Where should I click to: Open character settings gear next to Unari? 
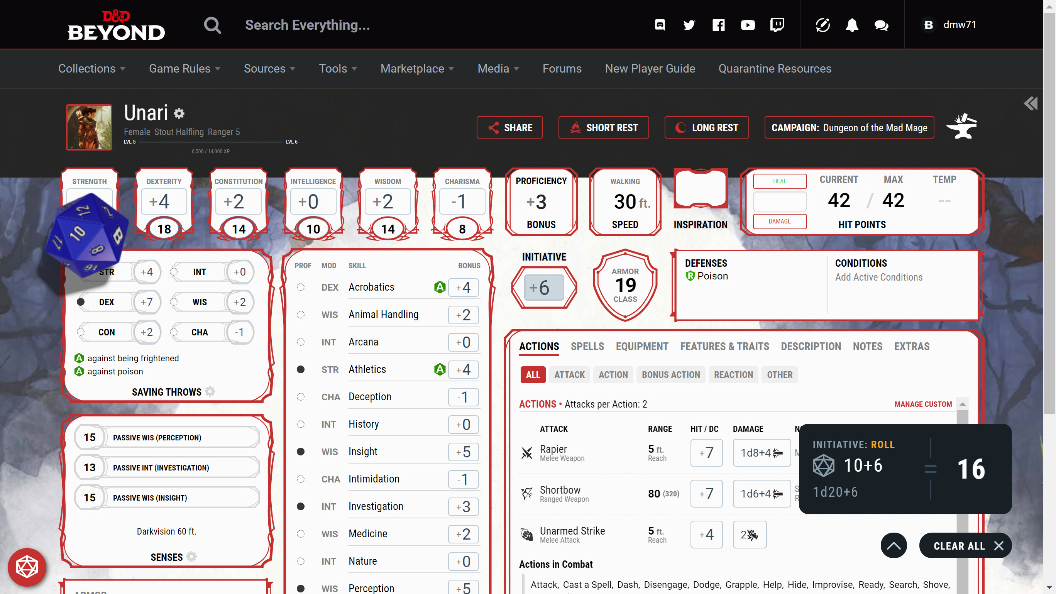click(x=179, y=113)
